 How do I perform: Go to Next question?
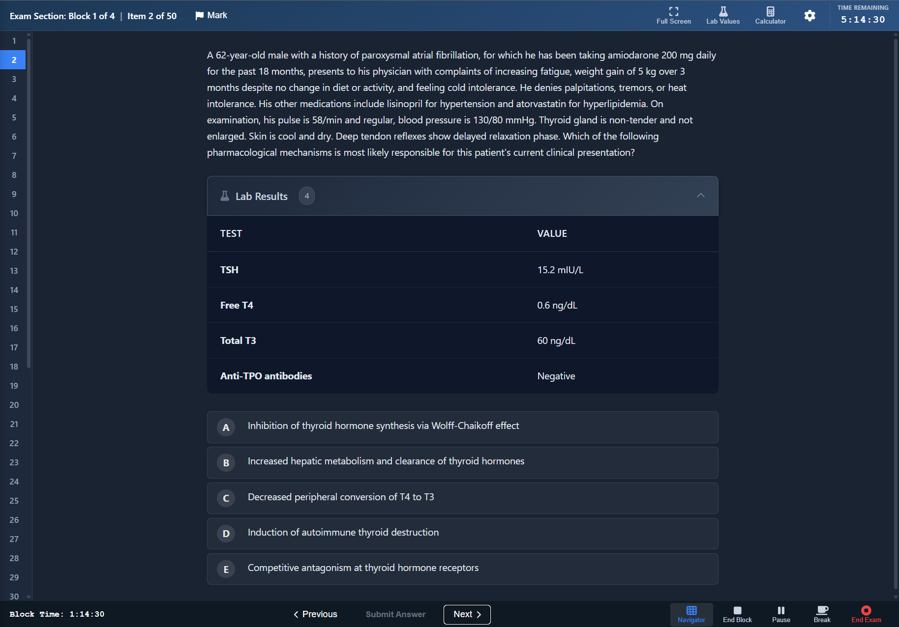click(x=467, y=614)
